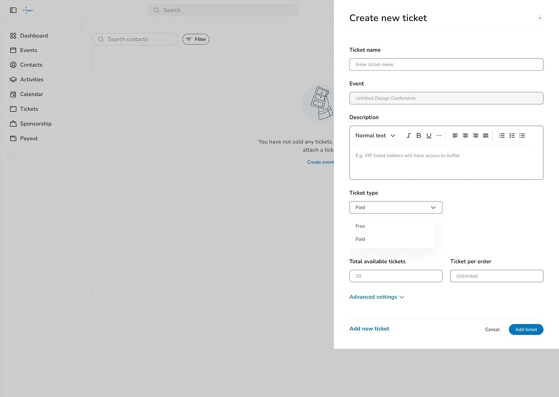Align description text to the left
Screen dimensions: 559x397
click(x=455, y=136)
